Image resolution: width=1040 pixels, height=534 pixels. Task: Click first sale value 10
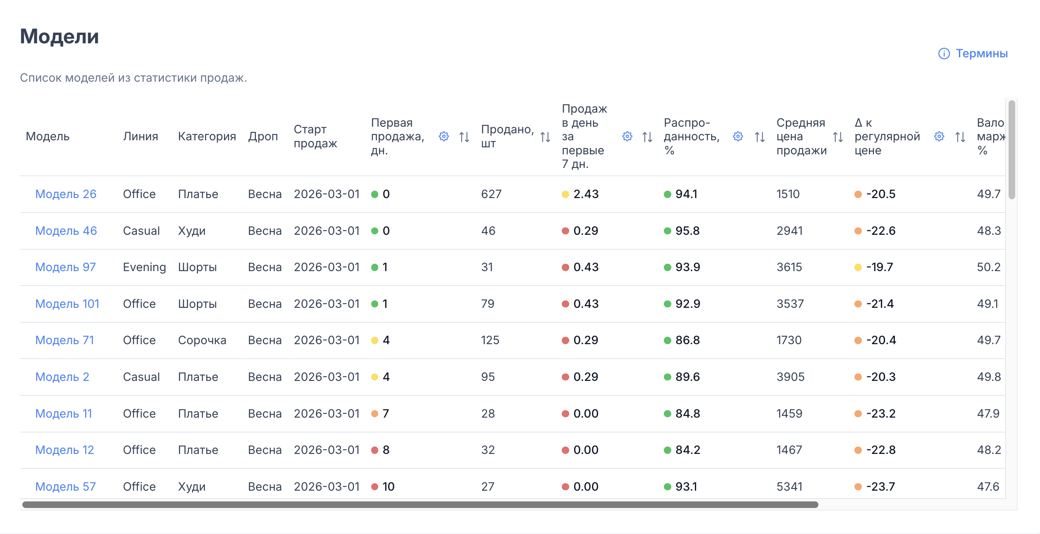click(x=389, y=487)
